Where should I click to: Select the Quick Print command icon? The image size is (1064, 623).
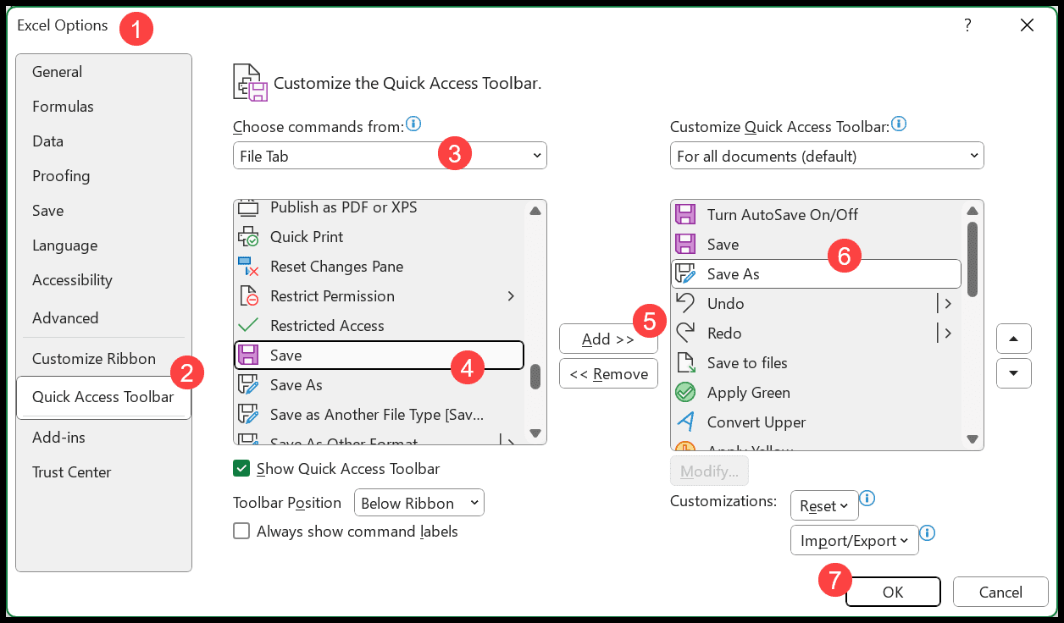[248, 237]
